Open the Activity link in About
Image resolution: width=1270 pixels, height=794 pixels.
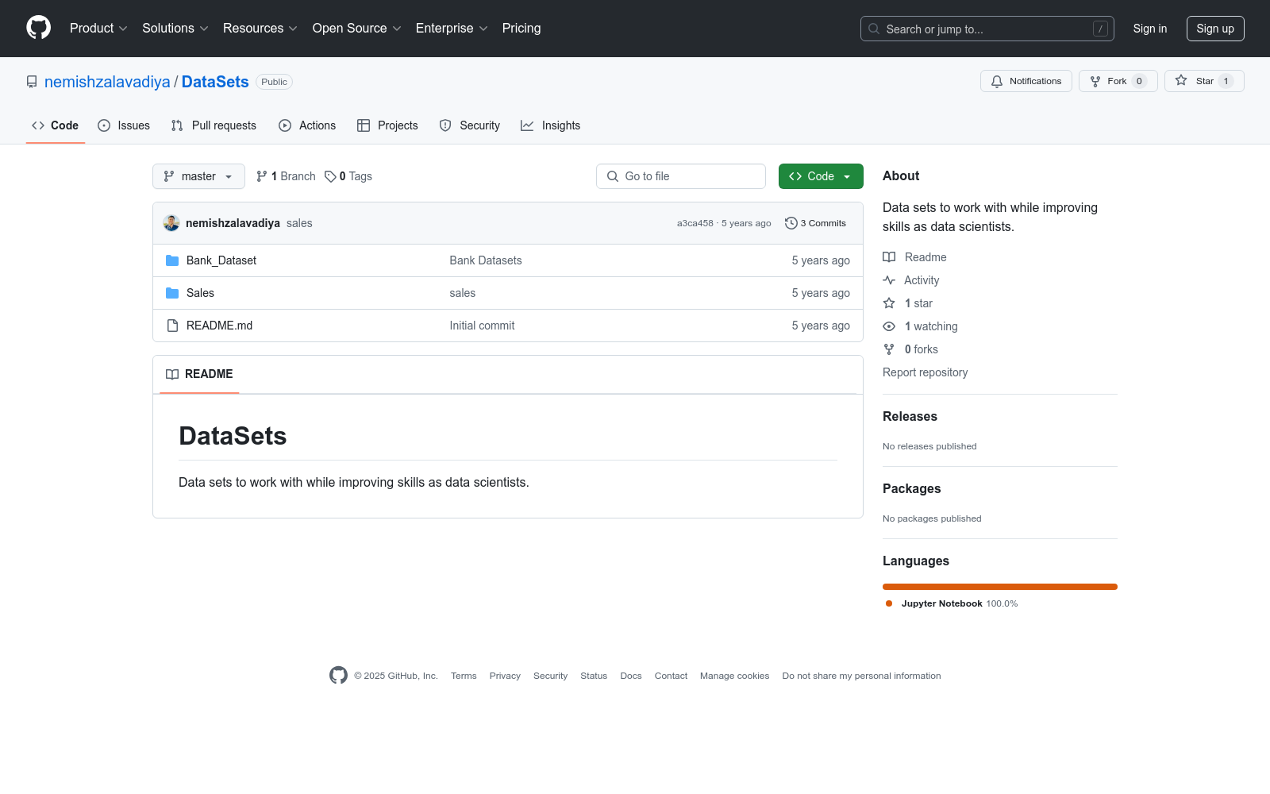(911, 280)
